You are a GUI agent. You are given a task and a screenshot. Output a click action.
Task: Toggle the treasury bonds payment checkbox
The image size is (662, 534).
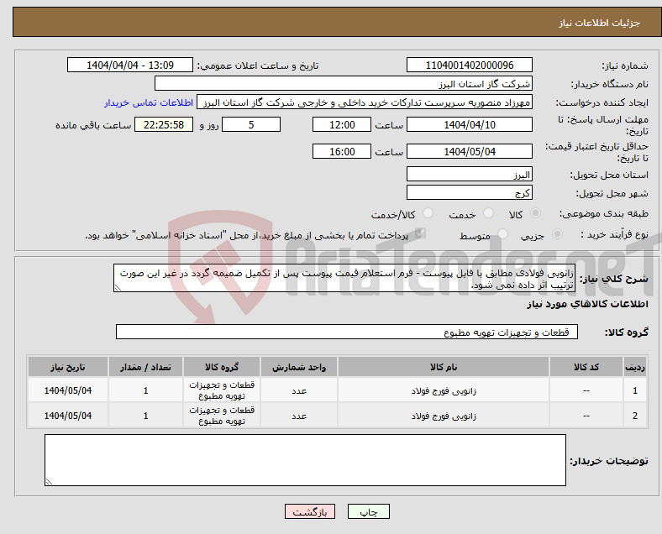(x=420, y=233)
